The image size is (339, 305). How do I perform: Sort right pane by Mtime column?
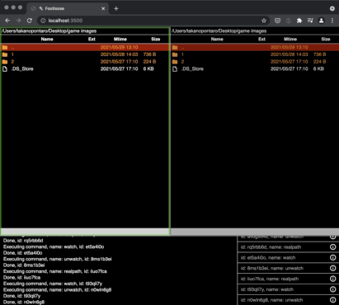(x=290, y=39)
